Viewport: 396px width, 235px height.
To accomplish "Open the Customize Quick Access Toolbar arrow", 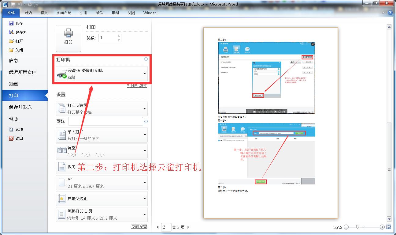I will 37,5.
